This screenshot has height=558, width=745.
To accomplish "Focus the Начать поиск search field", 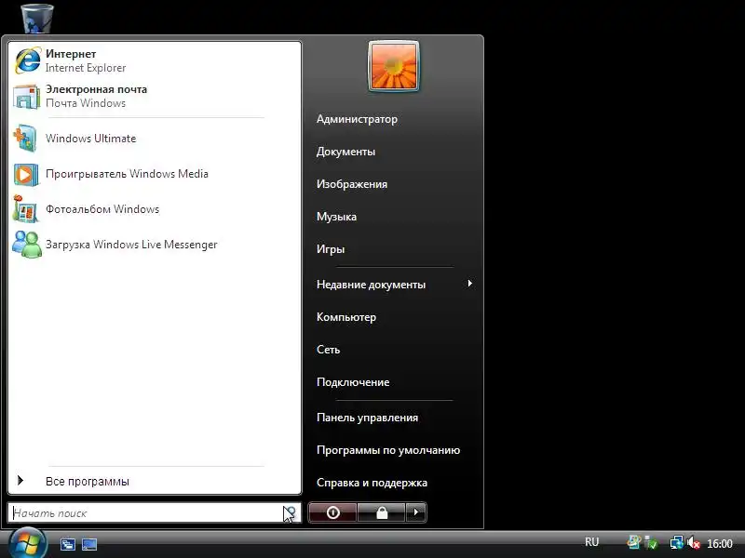I will tap(155, 513).
